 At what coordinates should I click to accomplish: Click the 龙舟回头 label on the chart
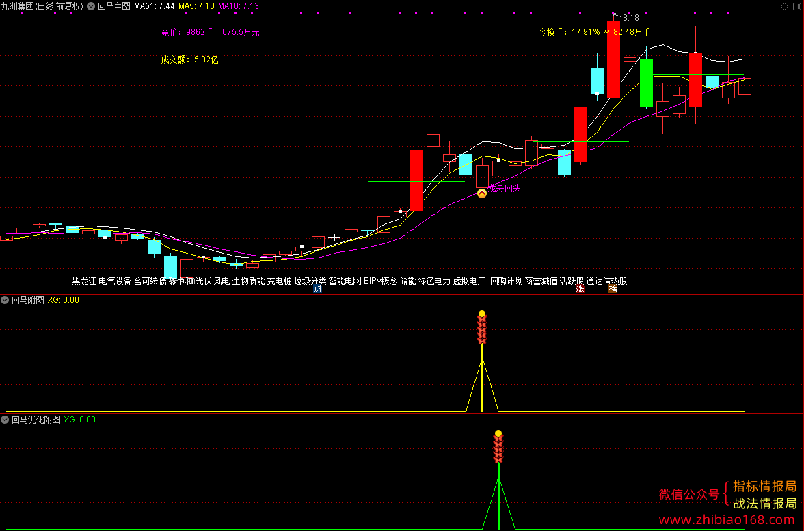click(504, 188)
